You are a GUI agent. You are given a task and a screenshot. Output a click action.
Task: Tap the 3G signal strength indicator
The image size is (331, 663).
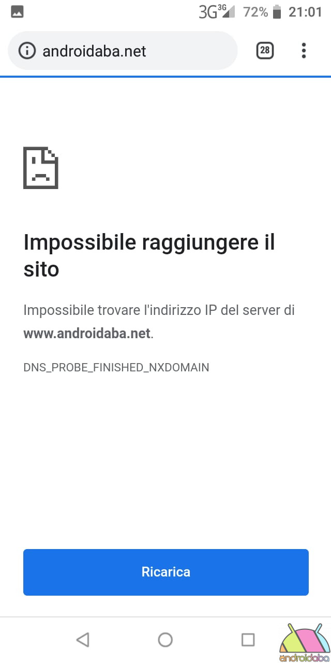[x=217, y=11]
